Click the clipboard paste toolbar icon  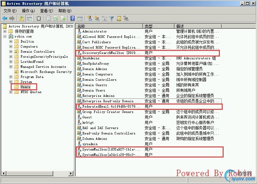coord(39,18)
